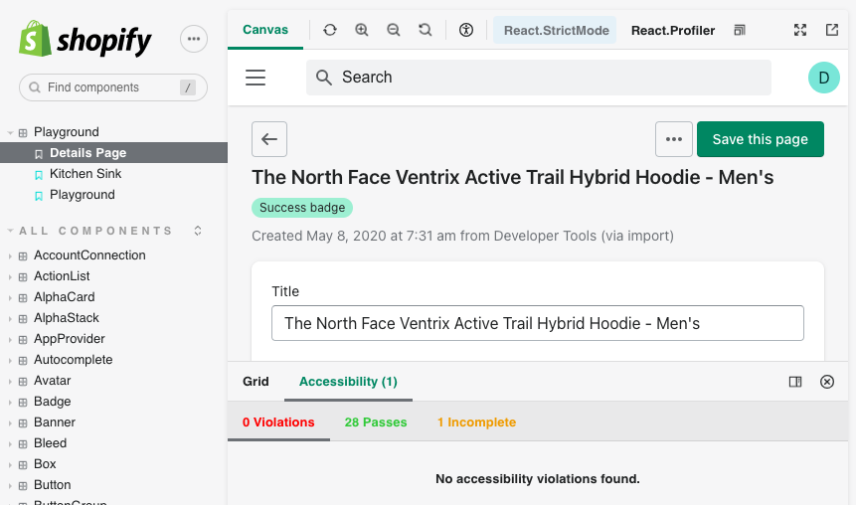856x505 pixels.
Task: Click the Details Page bookmark icon
Action: [39, 154]
